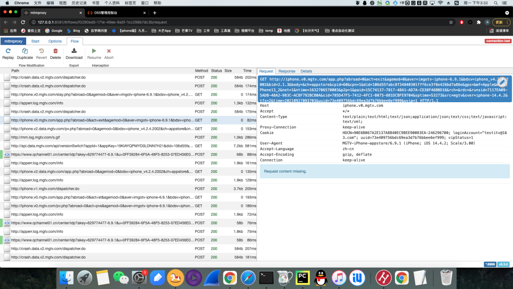Select the Flow tab

pos(75,41)
